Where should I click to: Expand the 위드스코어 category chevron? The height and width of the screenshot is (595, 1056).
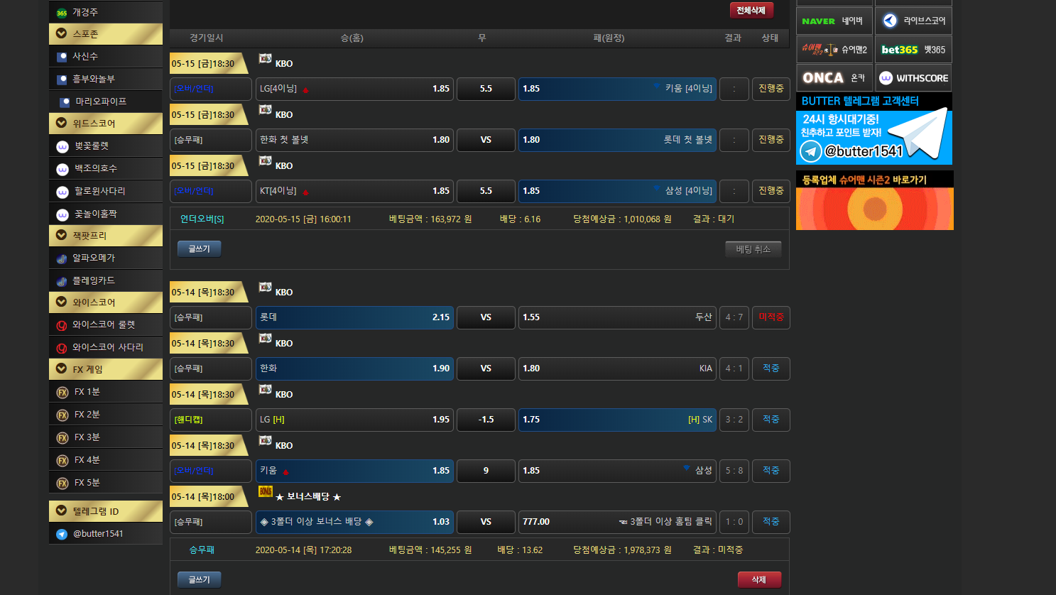point(62,123)
